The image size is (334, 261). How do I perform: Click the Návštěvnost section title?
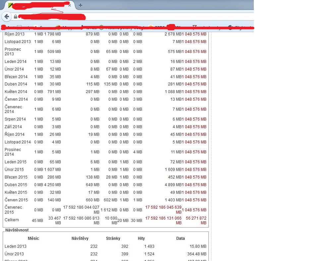click(17, 230)
